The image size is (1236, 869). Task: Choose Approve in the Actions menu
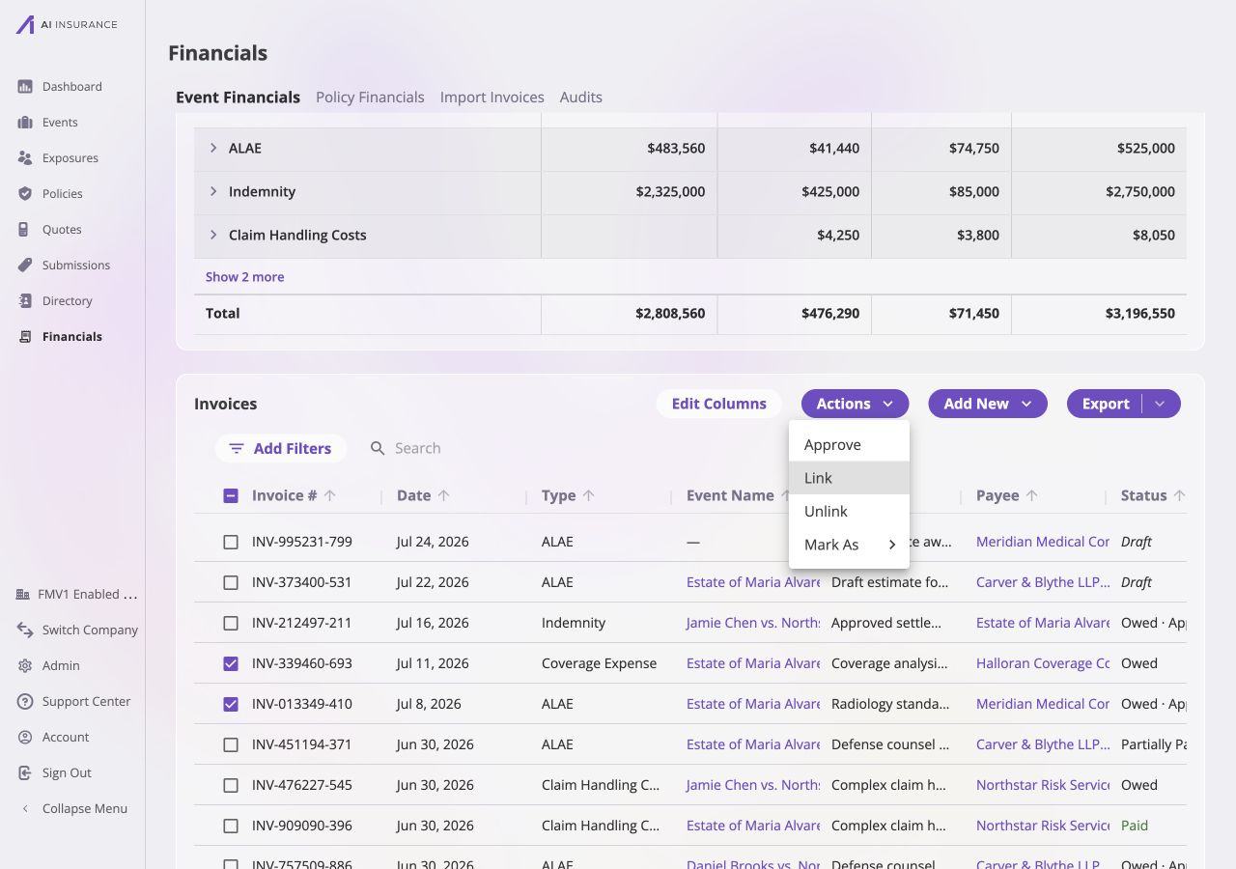(x=849, y=445)
